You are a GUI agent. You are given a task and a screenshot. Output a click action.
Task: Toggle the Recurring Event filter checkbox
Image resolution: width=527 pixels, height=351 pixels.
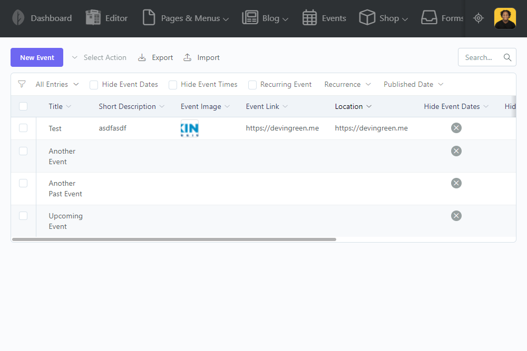point(252,85)
